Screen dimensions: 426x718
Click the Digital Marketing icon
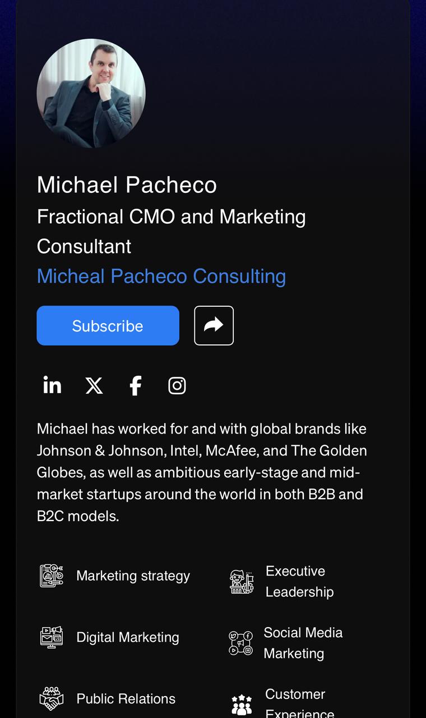pyautogui.click(x=52, y=637)
